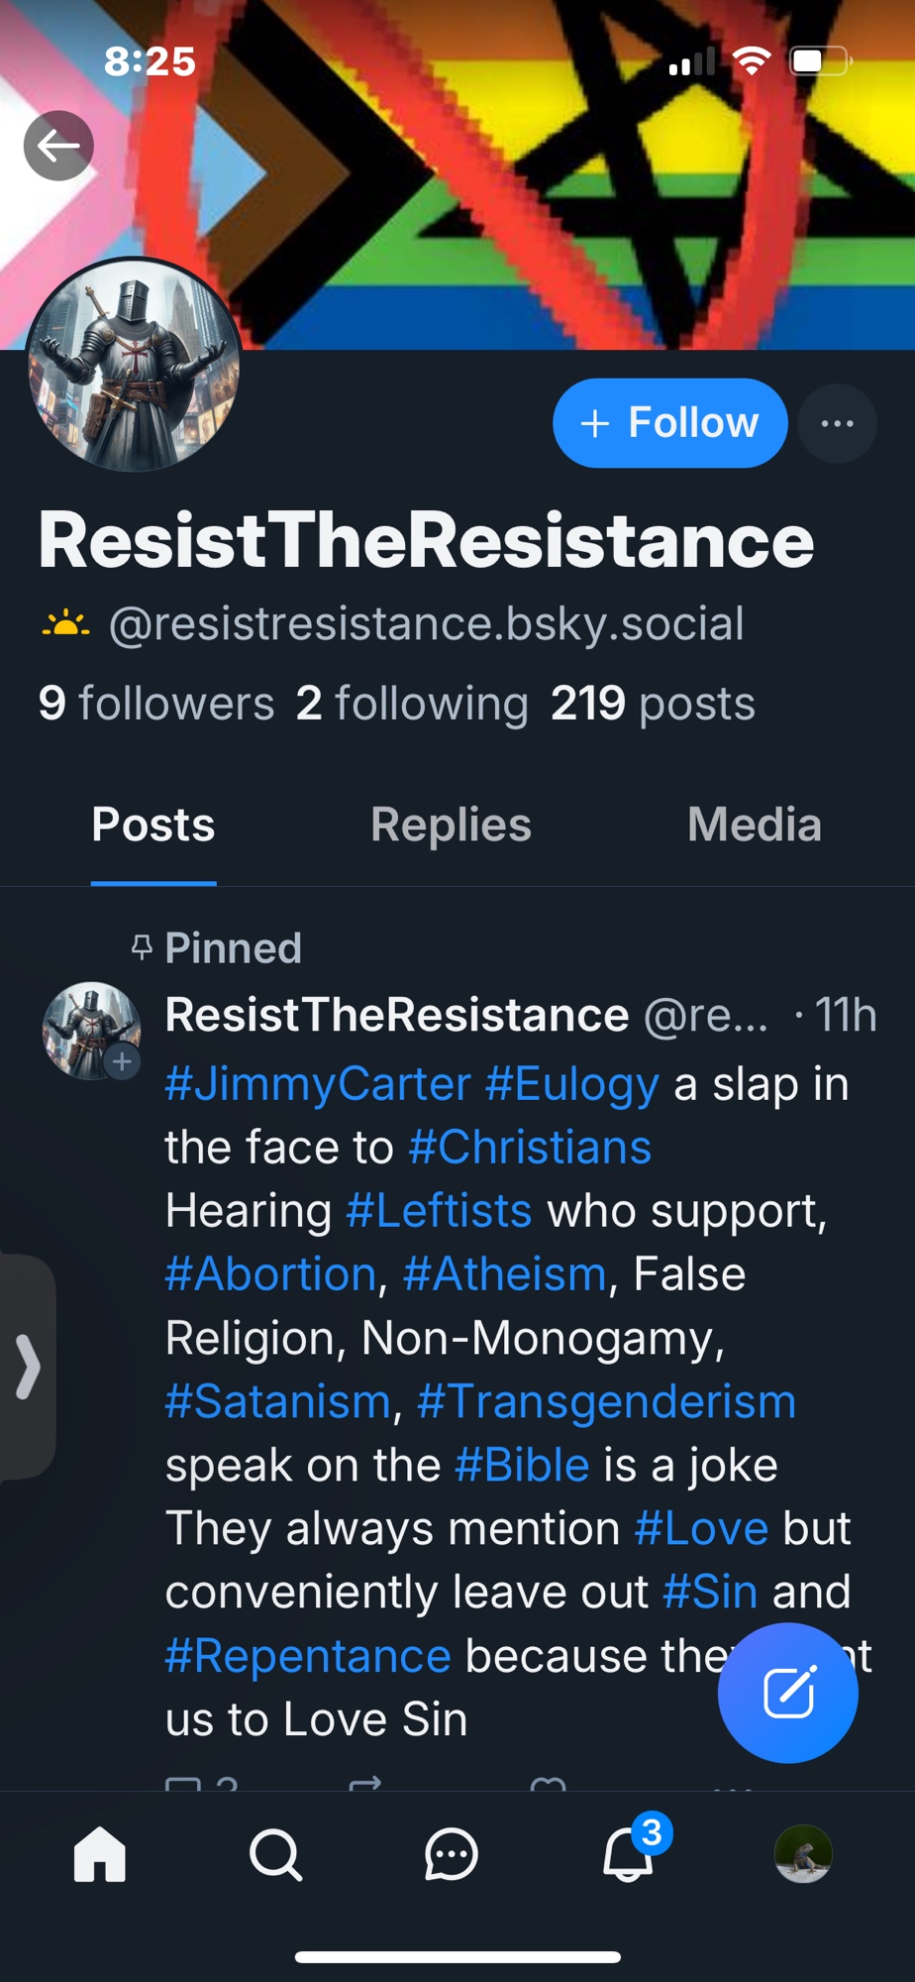Image resolution: width=915 pixels, height=1982 pixels.
Task: View the 2 following list
Action: tap(412, 704)
